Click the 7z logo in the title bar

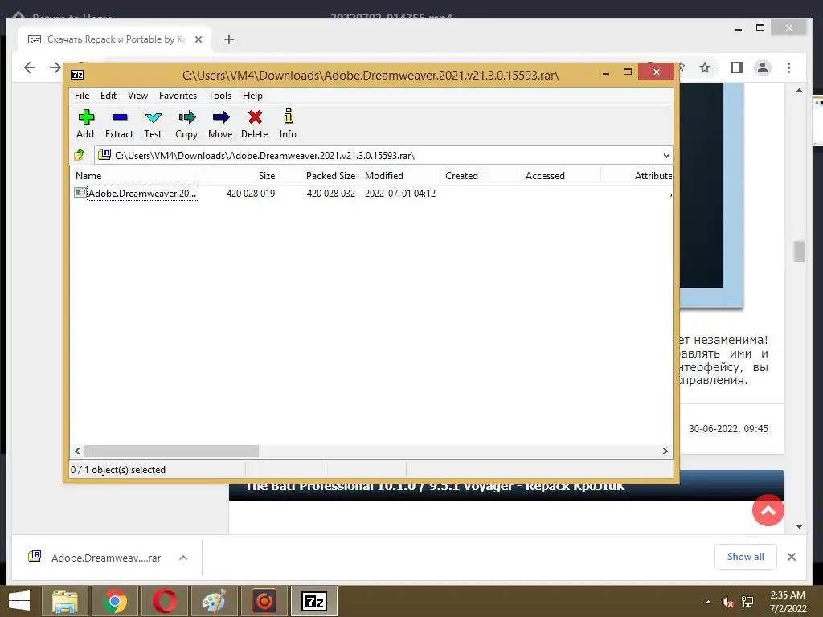coord(77,75)
